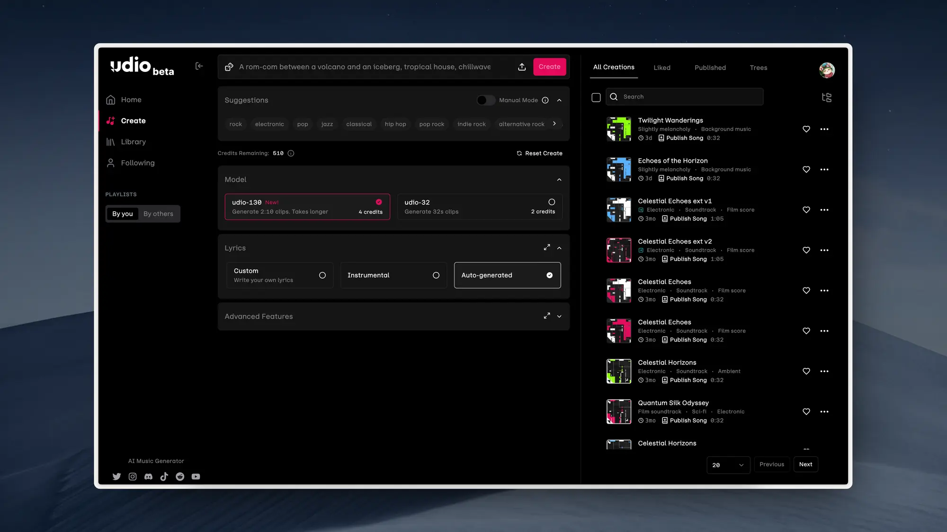Image resolution: width=947 pixels, height=532 pixels.
Task: Enable Manual Mode
Action: point(485,100)
